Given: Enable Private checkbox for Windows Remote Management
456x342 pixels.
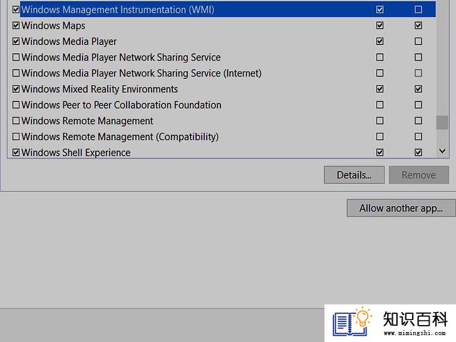Looking at the screenshot, I should click(380, 121).
